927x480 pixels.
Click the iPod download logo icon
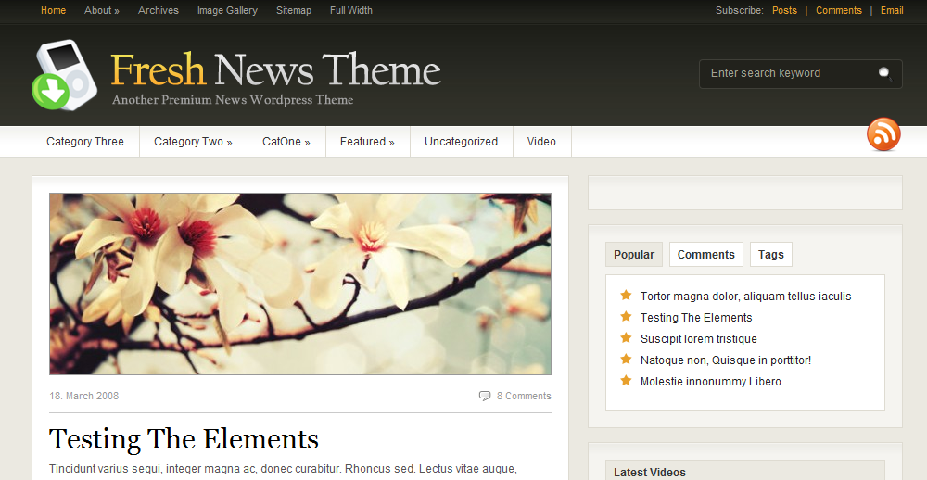65,75
